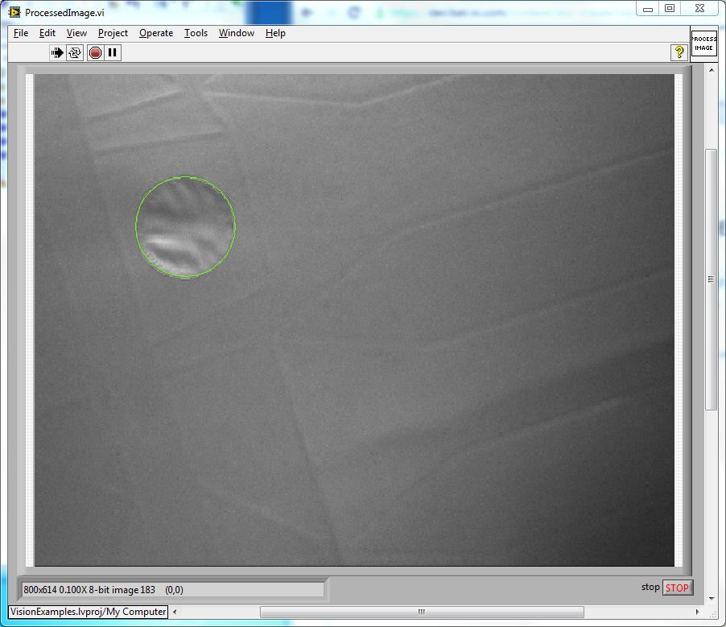Maximize the ProcessedImage.vi window

(x=670, y=8)
